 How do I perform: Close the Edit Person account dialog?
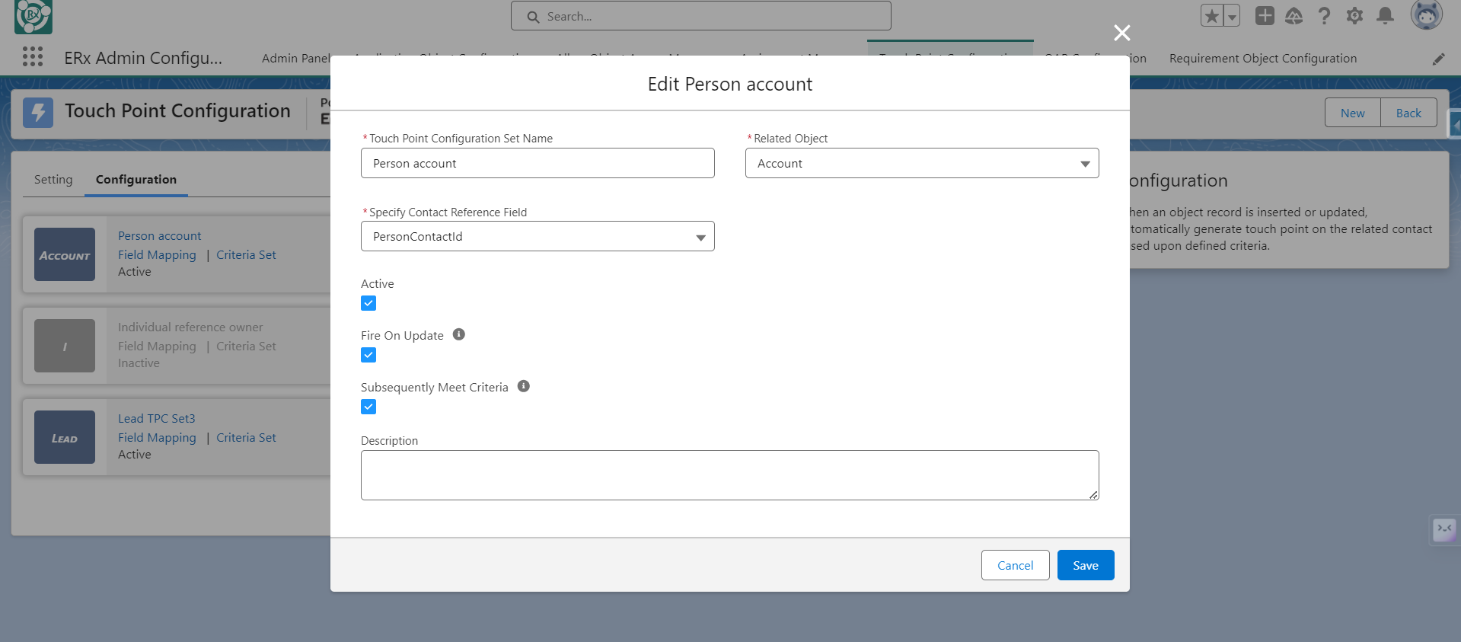click(1121, 33)
